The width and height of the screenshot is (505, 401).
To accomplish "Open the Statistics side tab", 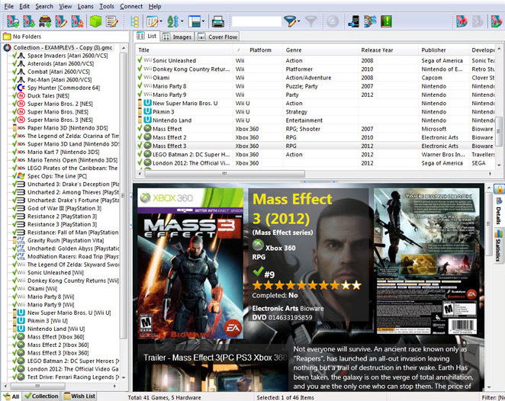I will (499, 245).
